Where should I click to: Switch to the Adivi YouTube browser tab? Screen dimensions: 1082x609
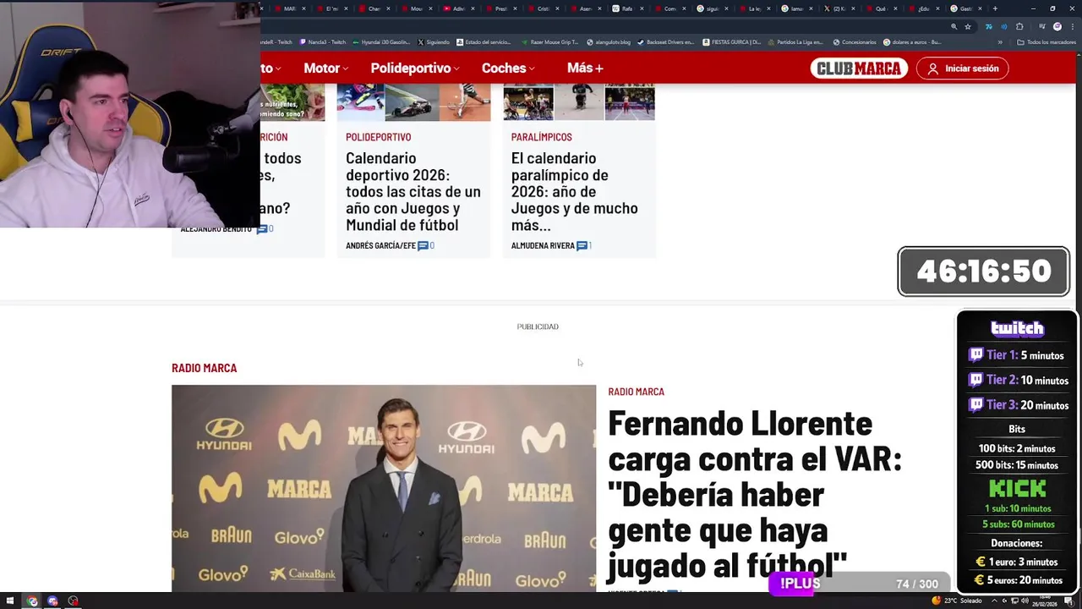click(x=457, y=9)
